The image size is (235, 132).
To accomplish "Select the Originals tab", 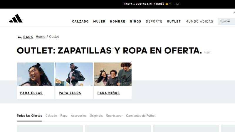I will pos(96,116).
